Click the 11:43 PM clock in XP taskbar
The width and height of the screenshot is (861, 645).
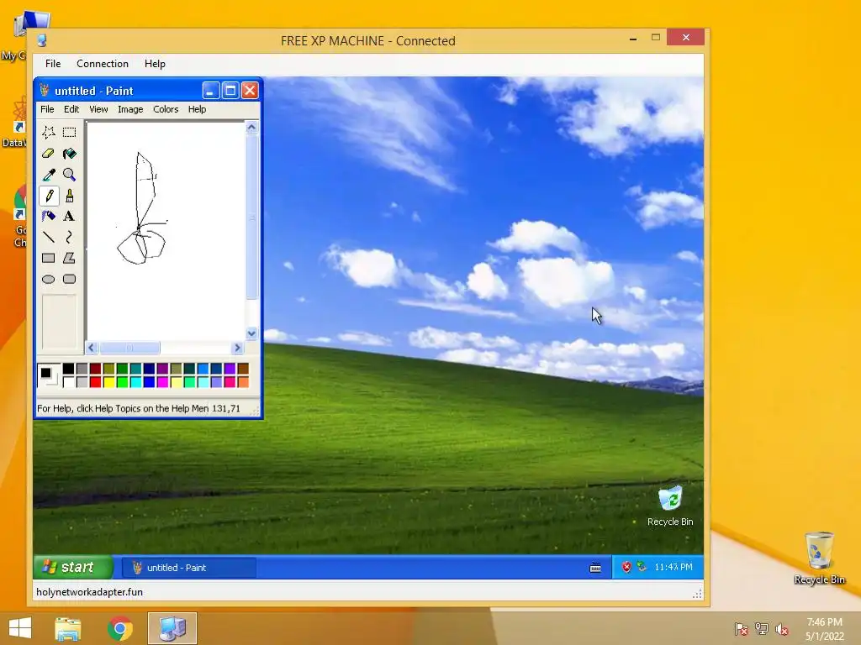(x=673, y=567)
